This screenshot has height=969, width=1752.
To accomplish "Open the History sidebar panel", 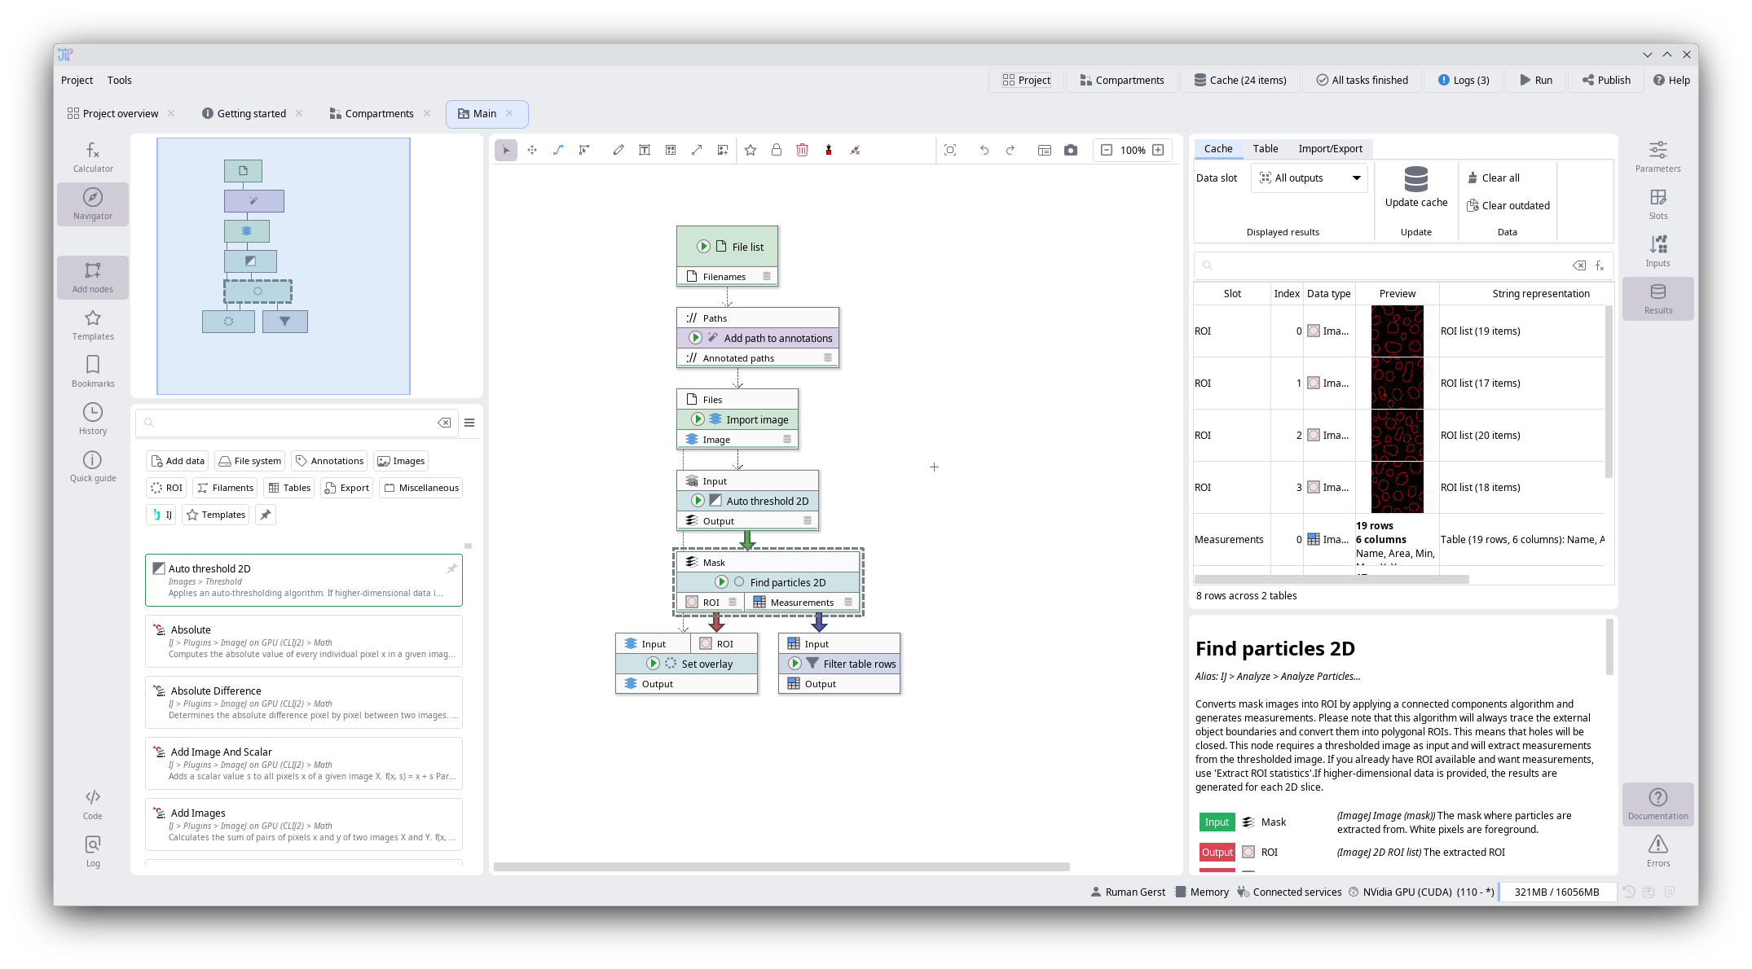I will click(93, 419).
